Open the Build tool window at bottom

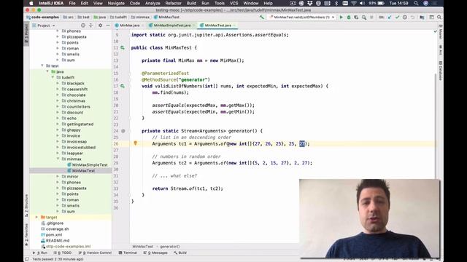180,253
